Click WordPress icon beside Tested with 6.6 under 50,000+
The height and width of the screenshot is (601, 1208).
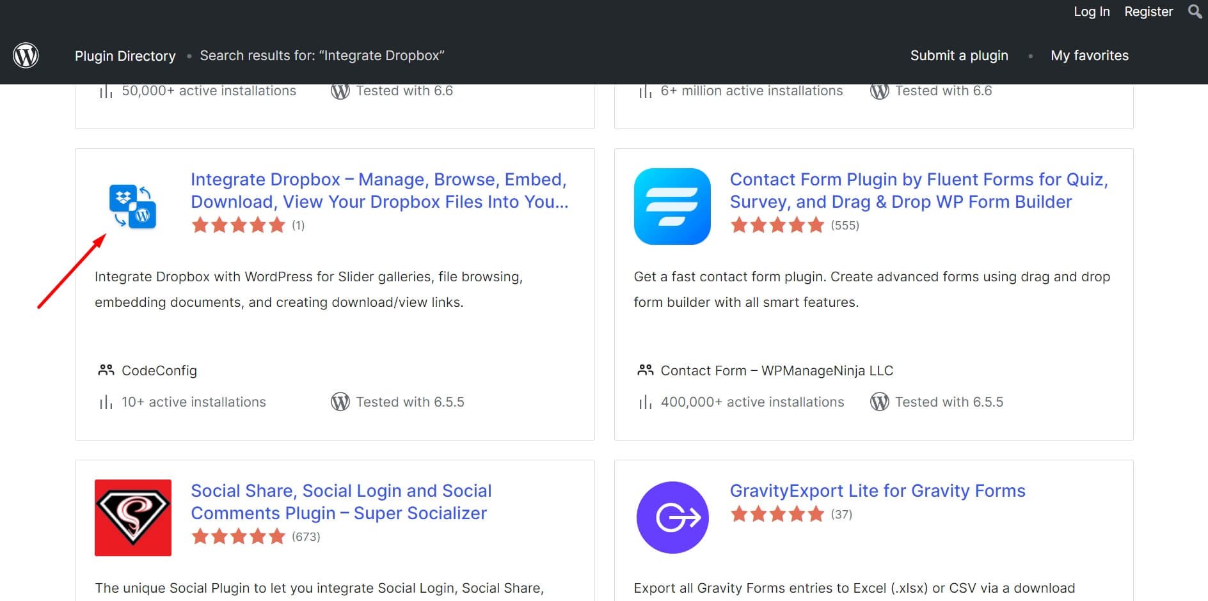[x=340, y=91]
